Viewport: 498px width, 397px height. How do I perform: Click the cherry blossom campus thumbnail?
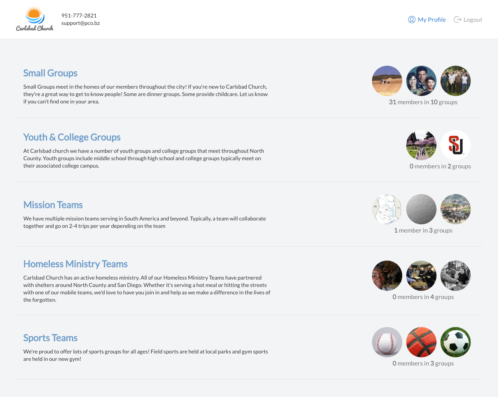click(421, 145)
